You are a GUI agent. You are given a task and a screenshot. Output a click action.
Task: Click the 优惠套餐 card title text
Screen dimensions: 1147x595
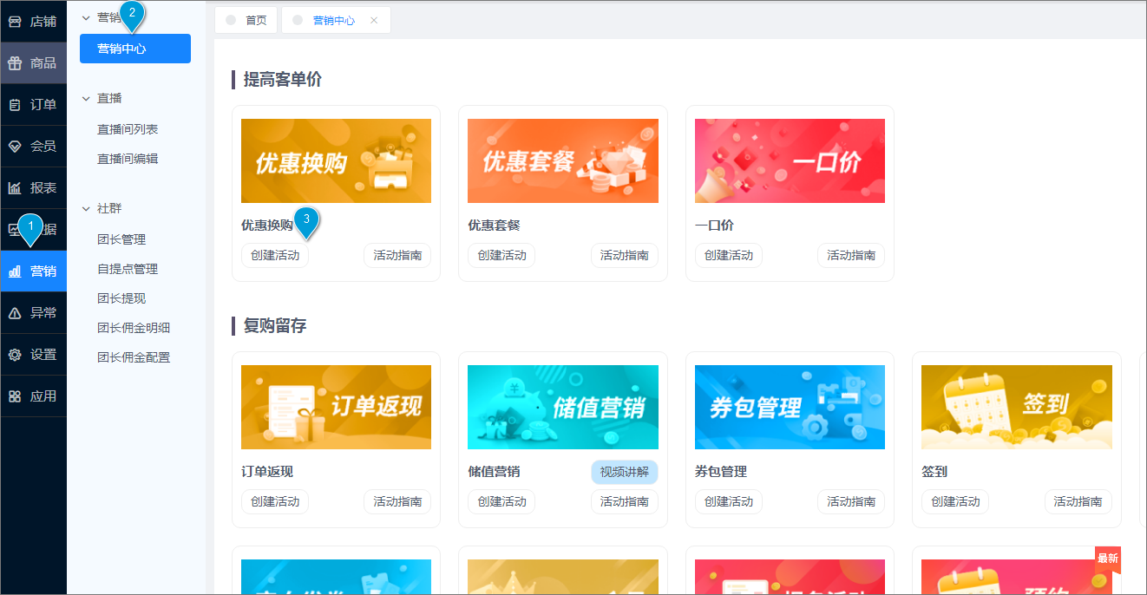[x=495, y=226]
